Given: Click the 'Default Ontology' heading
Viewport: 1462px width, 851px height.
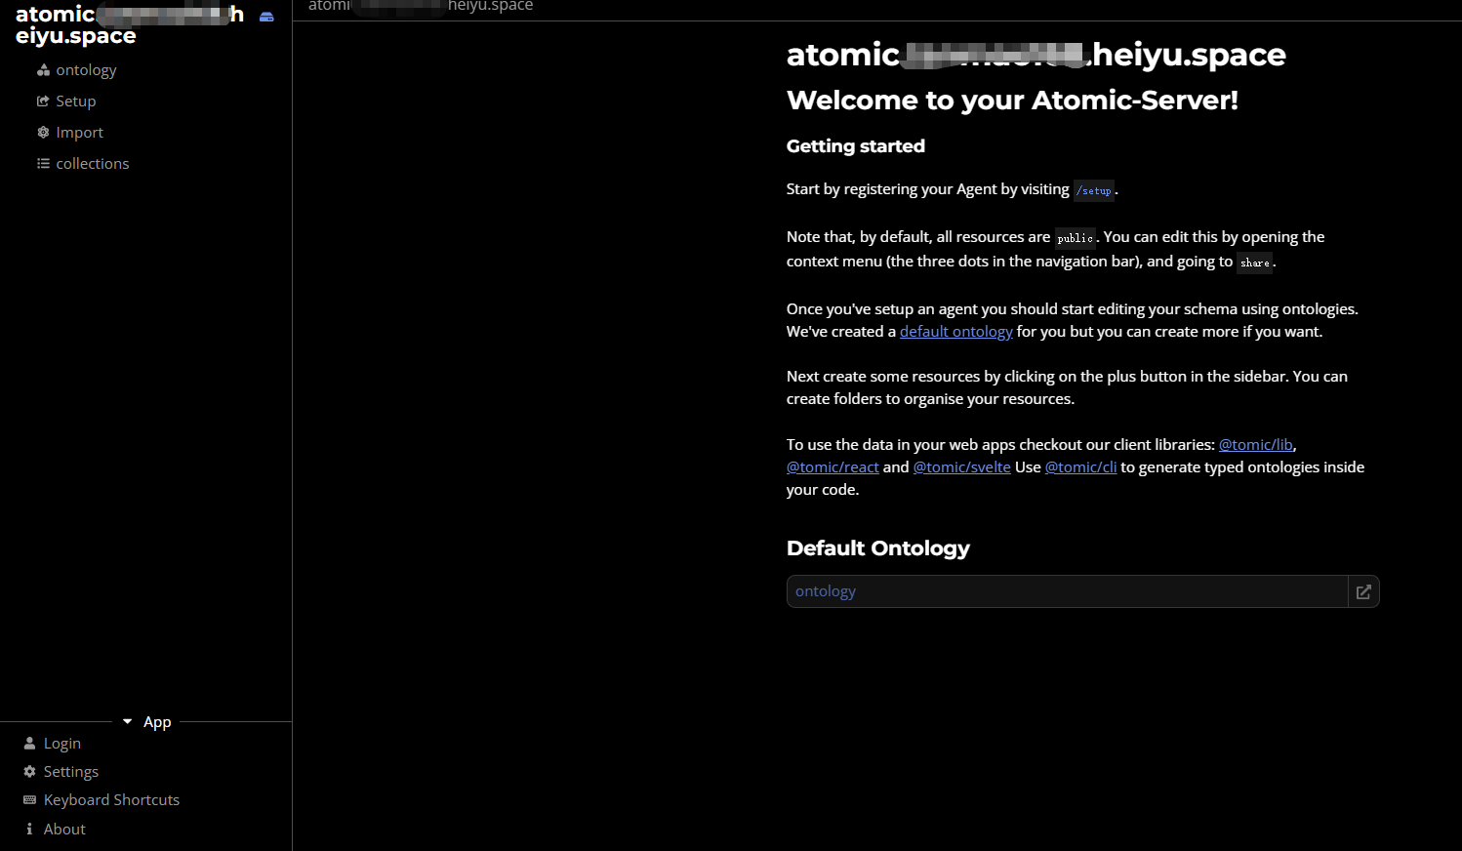Looking at the screenshot, I should [x=878, y=548].
